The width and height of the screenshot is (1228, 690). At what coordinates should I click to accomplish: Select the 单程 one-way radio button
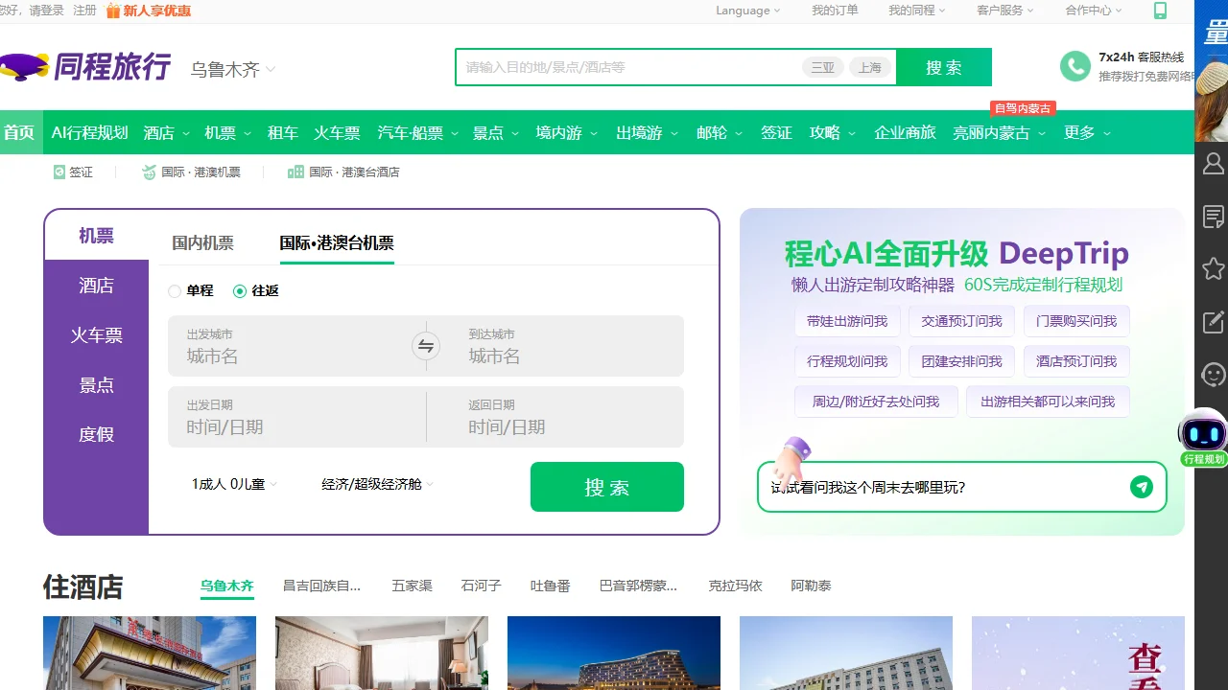pos(174,290)
